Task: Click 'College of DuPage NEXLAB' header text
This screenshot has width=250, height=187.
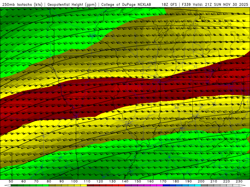Action: (126, 5)
